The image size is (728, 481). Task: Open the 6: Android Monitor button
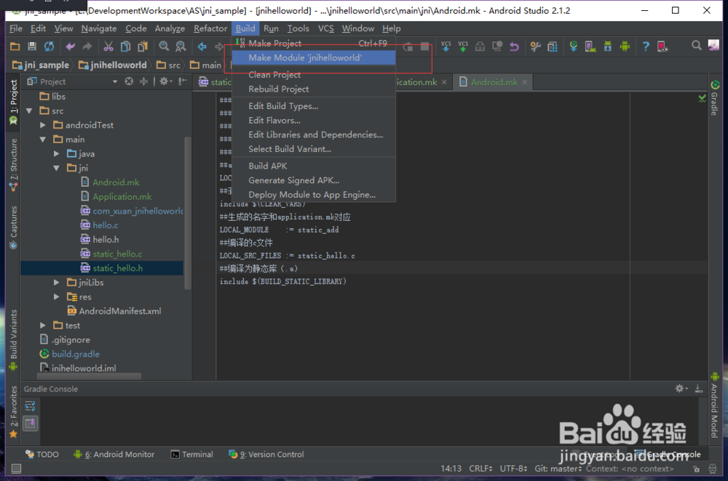click(114, 454)
